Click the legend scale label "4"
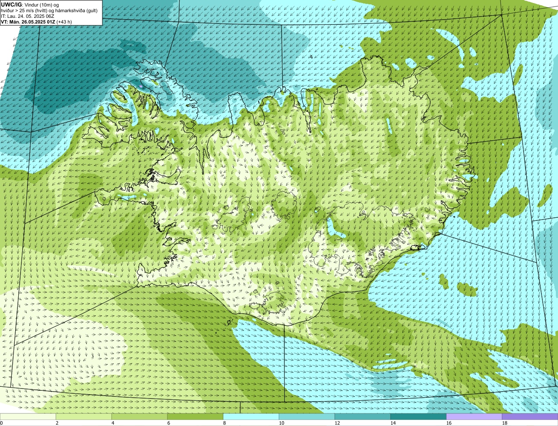The height and width of the screenshot is (426, 558). point(112,423)
